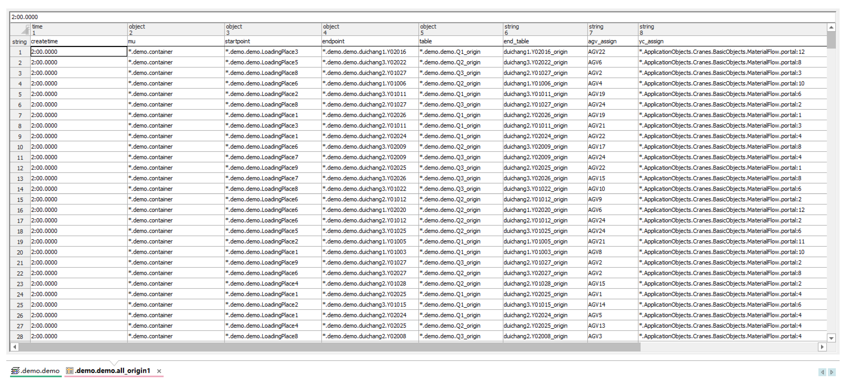The image size is (847, 384).
Task: Click the vertical scrollbar thumb
Action: click(831, 40)
